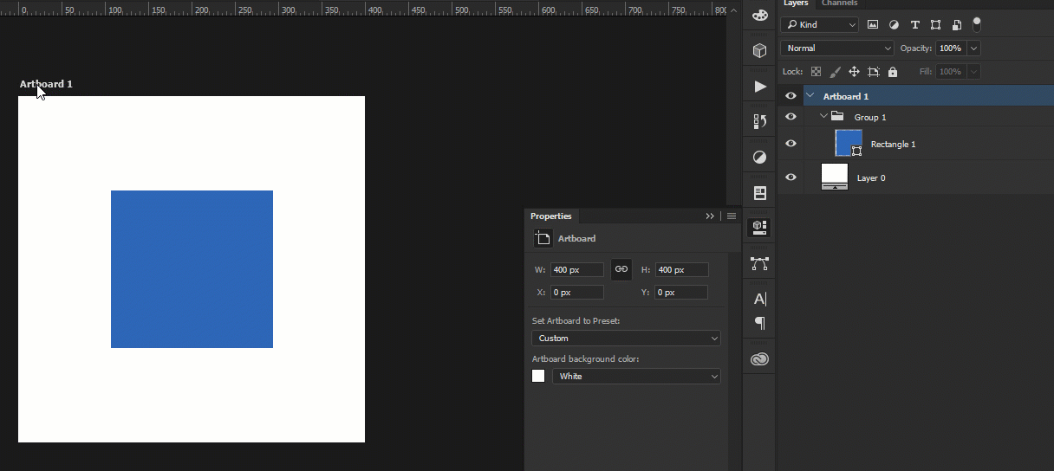Select the Artboard 1 layer name in Layers
Image resolution: width=1054 pixels, height=471 pixels.
pos(846,97)
